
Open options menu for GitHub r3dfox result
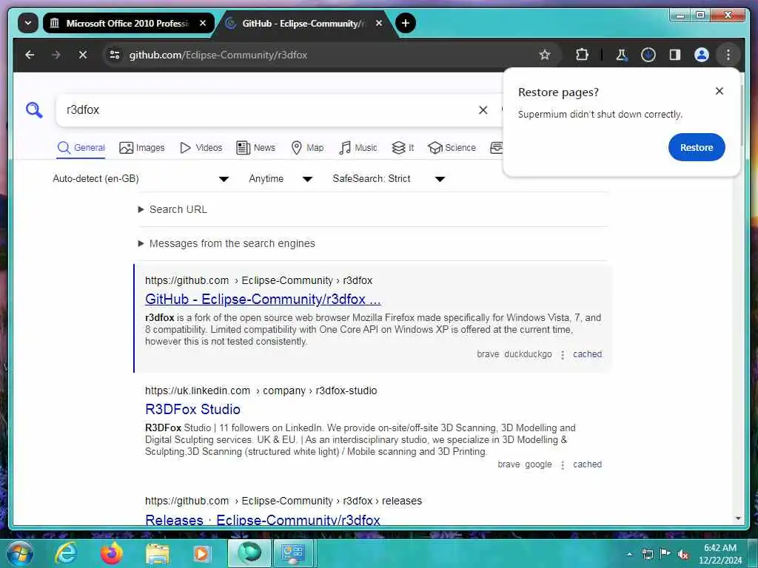563,355
